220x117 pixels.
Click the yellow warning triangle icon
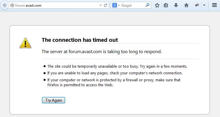[25, 43]
